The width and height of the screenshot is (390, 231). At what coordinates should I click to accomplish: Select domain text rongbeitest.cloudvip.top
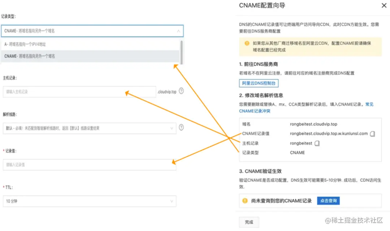(x=313, y=124)
